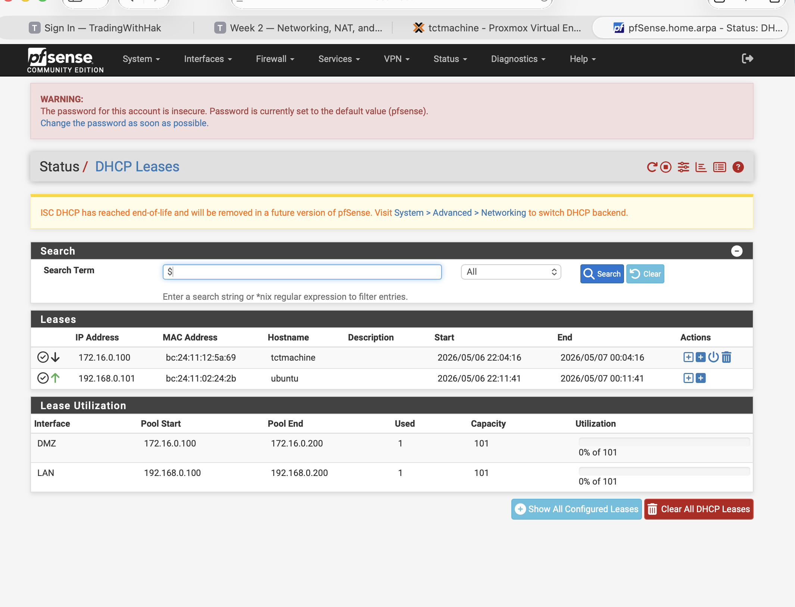This screenshot has height=607, width=795.
Task: Open related log entries list icon
Action: 720,167
